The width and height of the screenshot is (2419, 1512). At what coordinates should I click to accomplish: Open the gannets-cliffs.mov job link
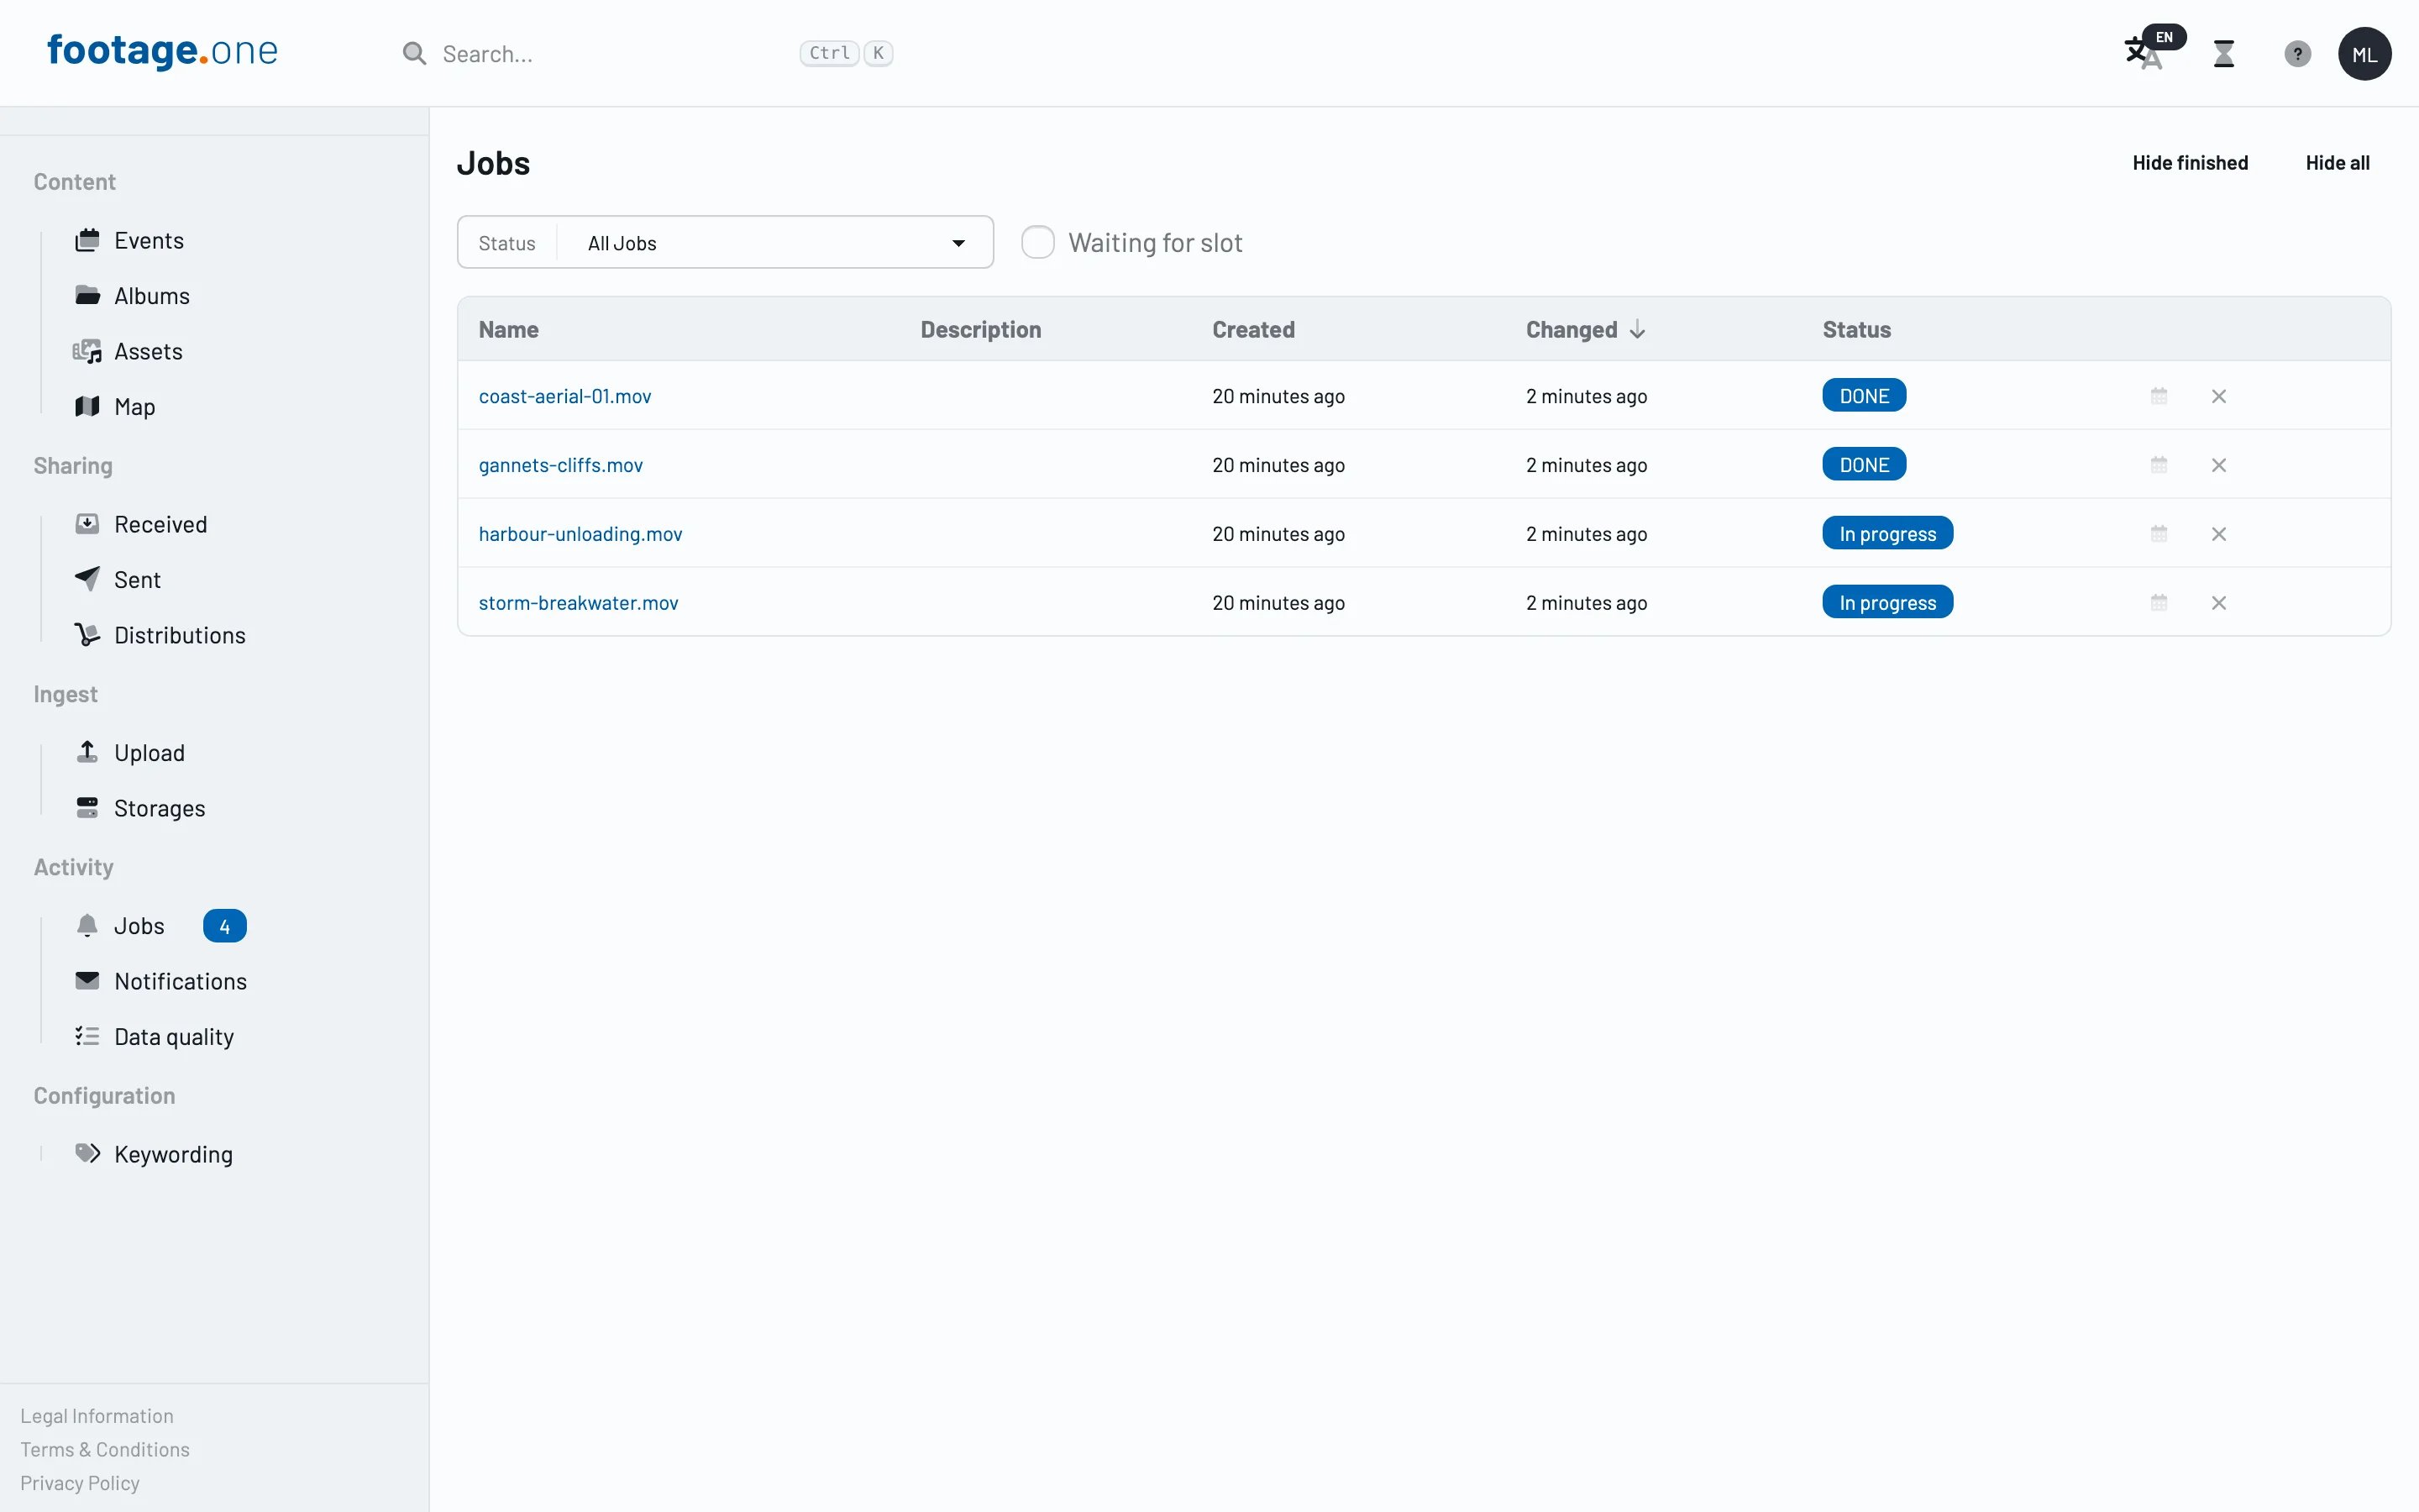click(x=561, y=465)
